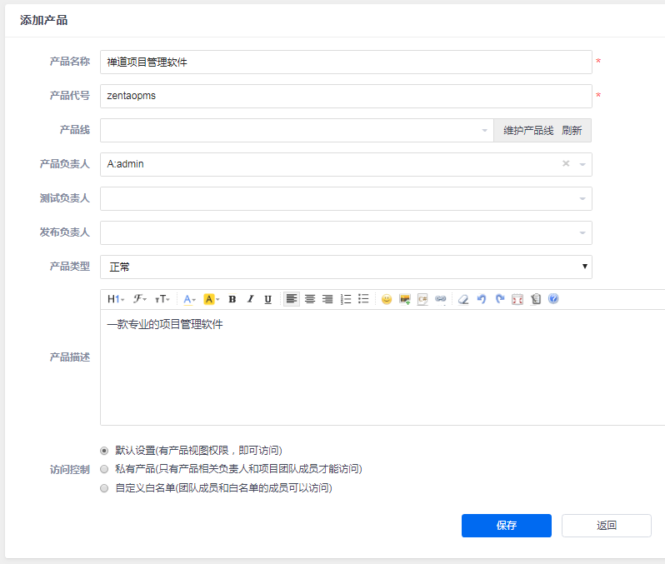Toggle italic formatting in description editor

coord(250,299)
